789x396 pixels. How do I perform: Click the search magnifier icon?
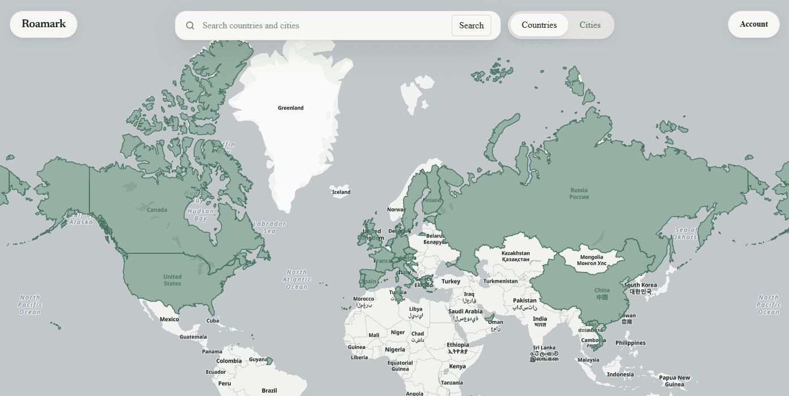pyautogui.click(x=190, y=25)
